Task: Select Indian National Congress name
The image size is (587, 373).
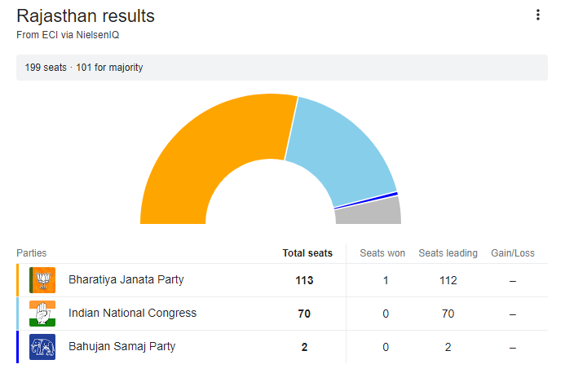Action: [132, 314]
